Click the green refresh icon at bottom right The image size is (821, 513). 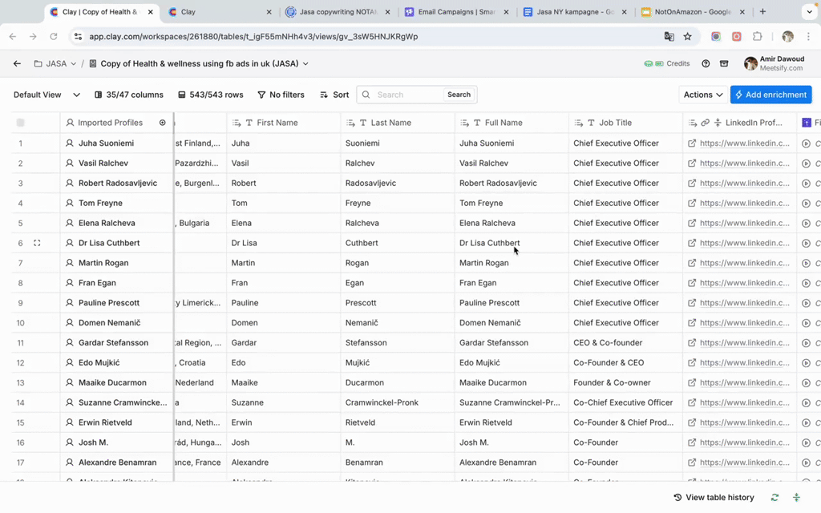coord(774,498)
